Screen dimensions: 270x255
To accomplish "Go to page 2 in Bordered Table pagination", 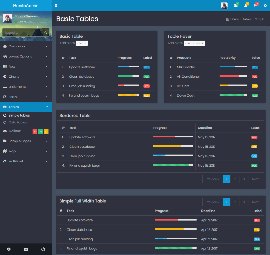I will click(x=235, y=179).
